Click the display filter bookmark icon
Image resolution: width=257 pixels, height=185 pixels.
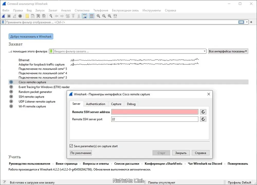click(x=3, y=22)
